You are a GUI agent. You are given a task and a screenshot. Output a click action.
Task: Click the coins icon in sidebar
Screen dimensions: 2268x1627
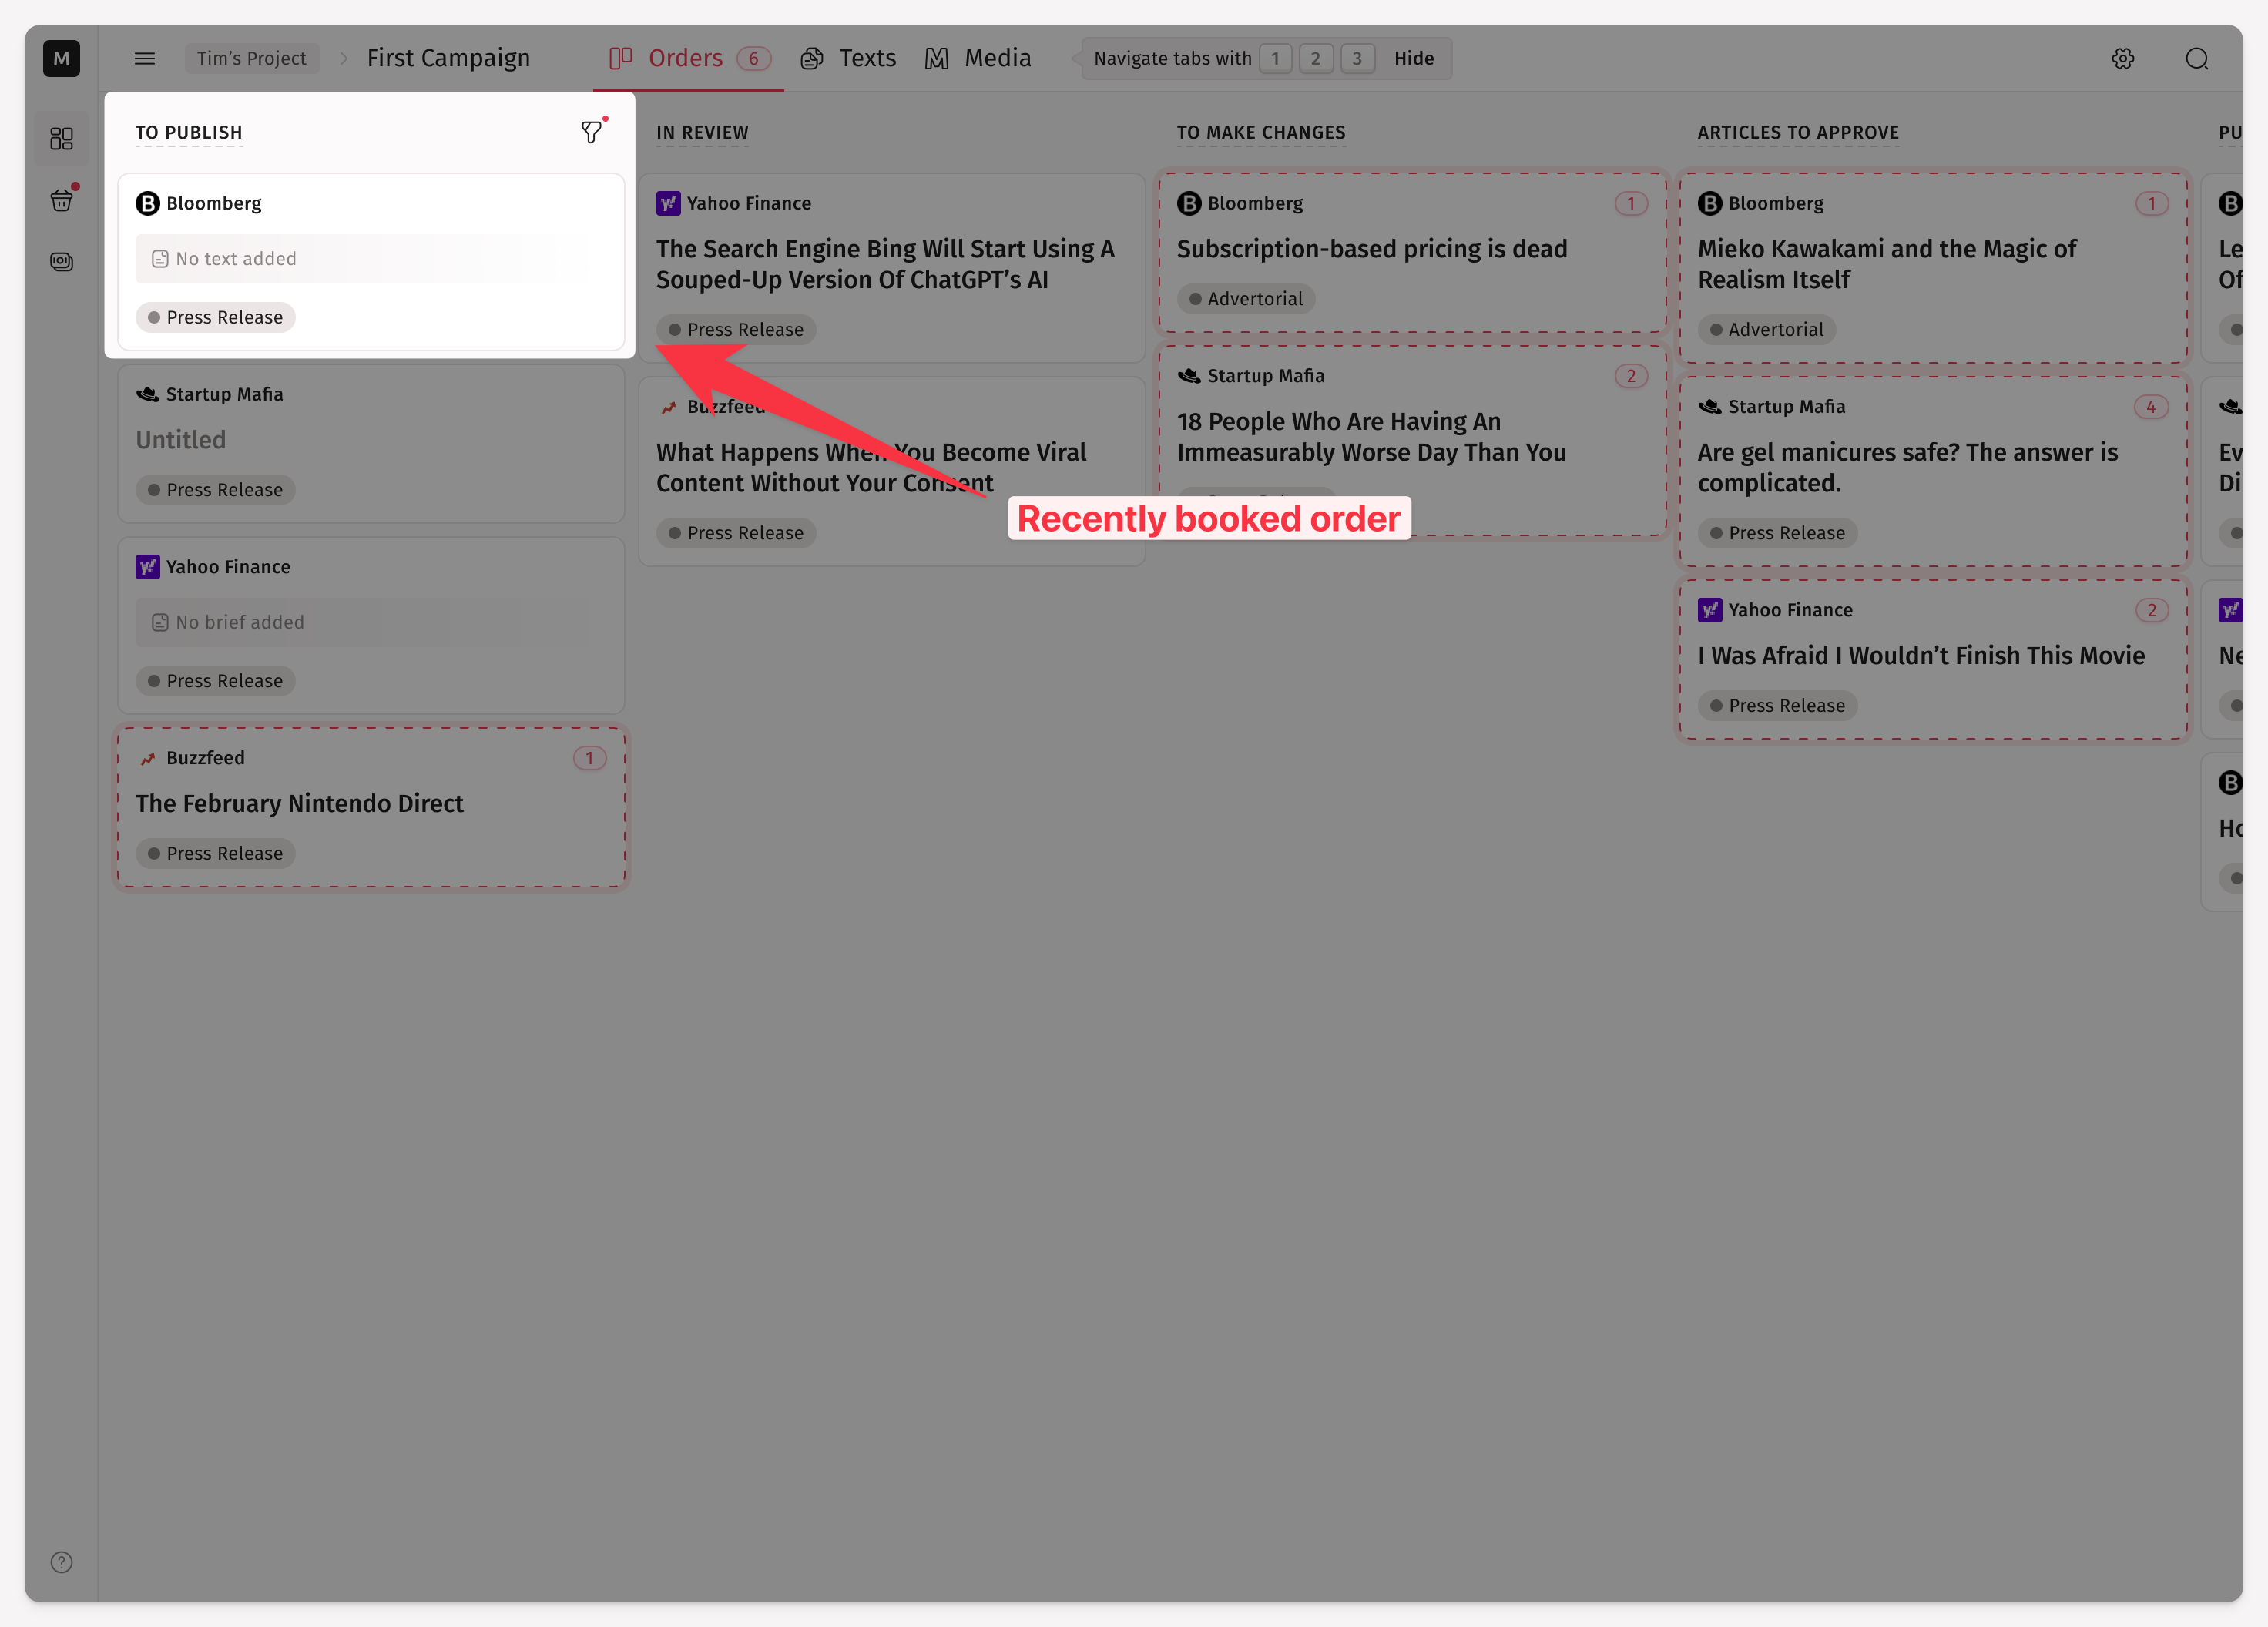pos(61,262)
